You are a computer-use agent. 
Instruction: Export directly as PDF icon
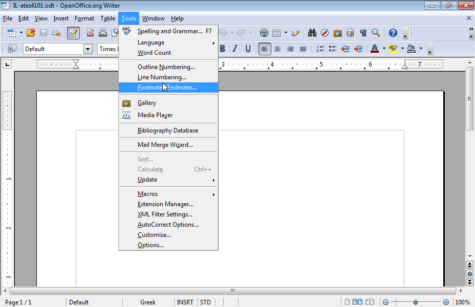(x=90, y=33)
